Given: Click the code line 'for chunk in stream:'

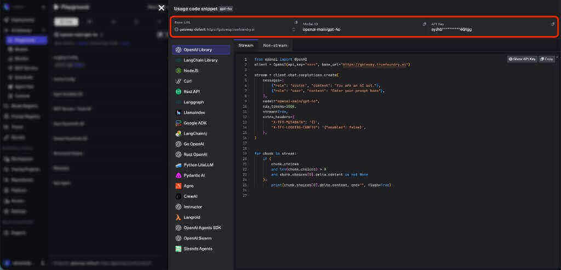Looking at the screenshot, I should [275, 154].
